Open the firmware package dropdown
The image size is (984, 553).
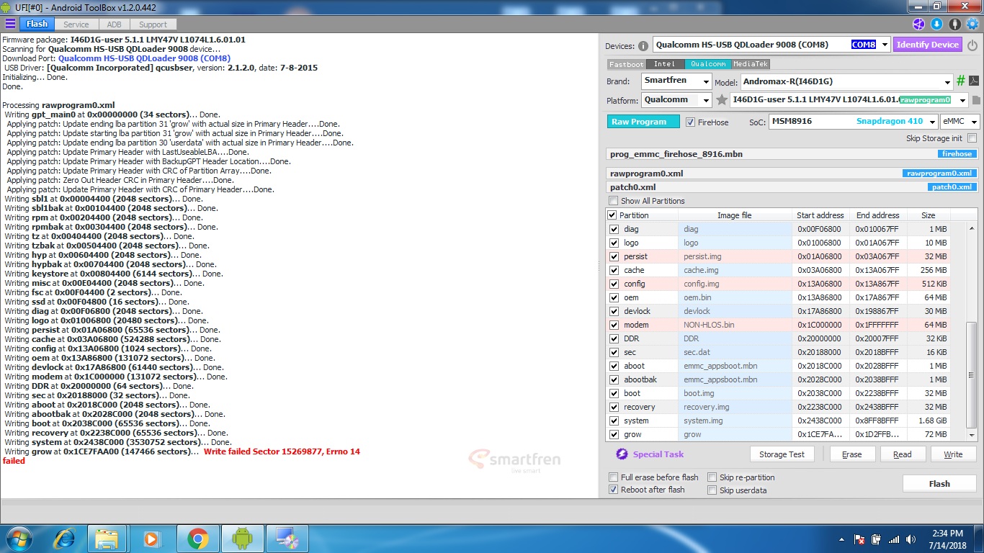(x=962, y=100)
